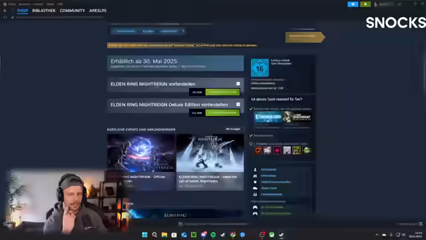This screenshot has width=426, height=240.
Task: Click the Steam Cloud feature link
Action: click(x=269, y=188)
